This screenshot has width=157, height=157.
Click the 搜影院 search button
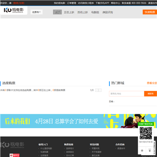click(x=150, y=94)
